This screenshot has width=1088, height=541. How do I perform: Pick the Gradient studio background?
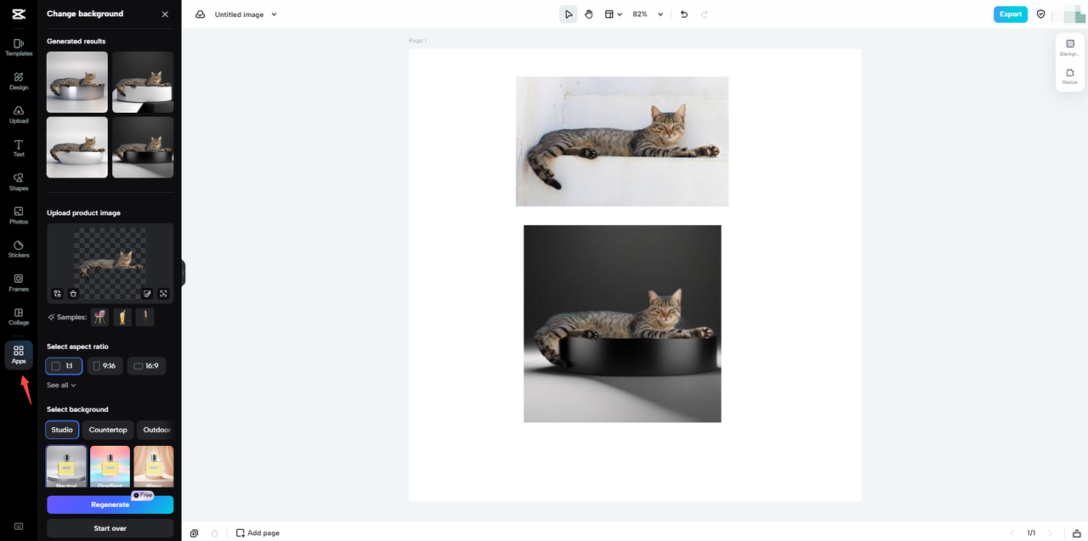coord(110,466)
